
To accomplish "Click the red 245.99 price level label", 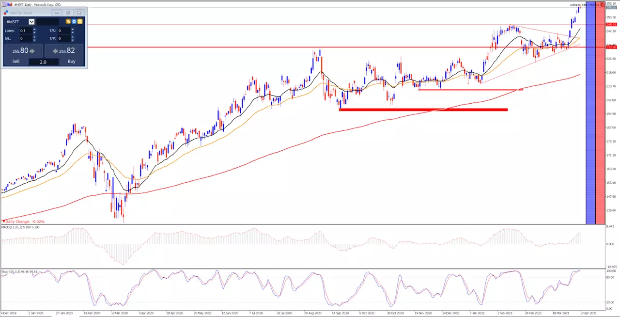I will (x=611, y=24).
